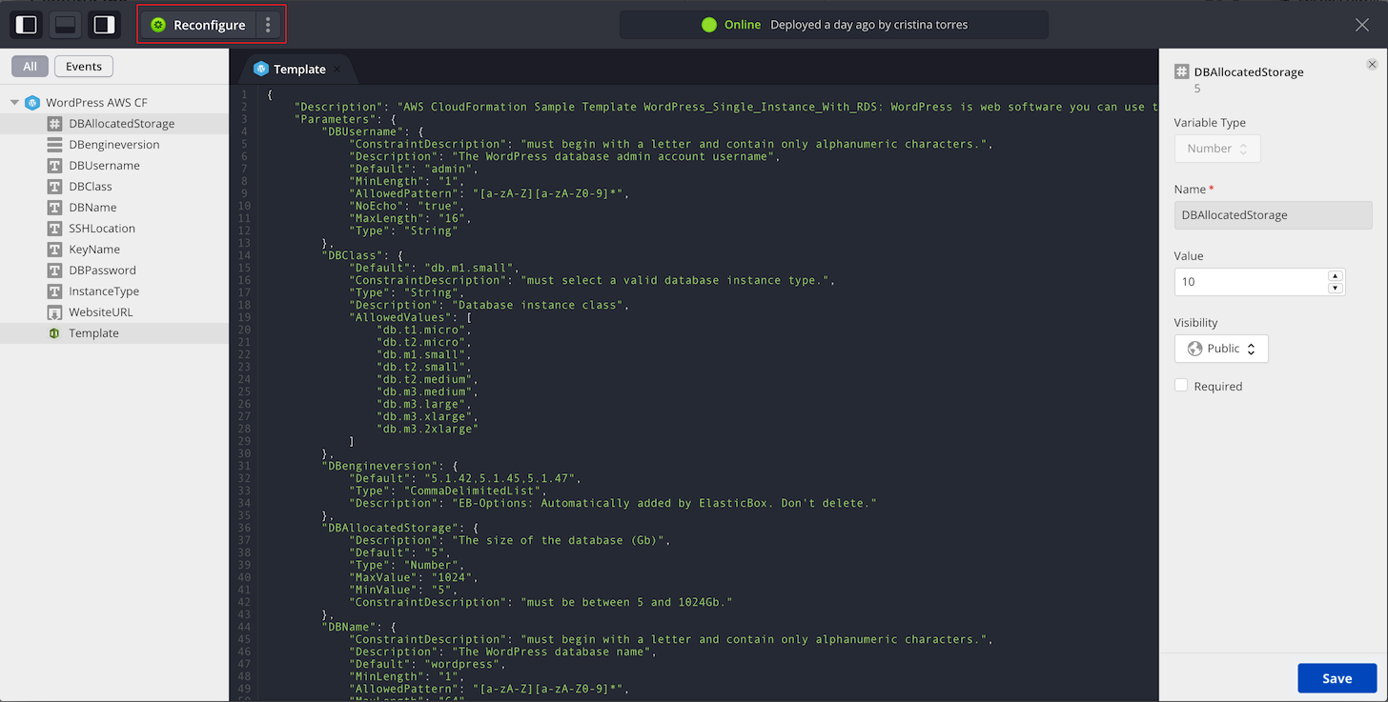Image resolution: width=1388 pixels, height=702 pixels.
Task: Click the text icon beside DBPassword
Action: [54, 271]
